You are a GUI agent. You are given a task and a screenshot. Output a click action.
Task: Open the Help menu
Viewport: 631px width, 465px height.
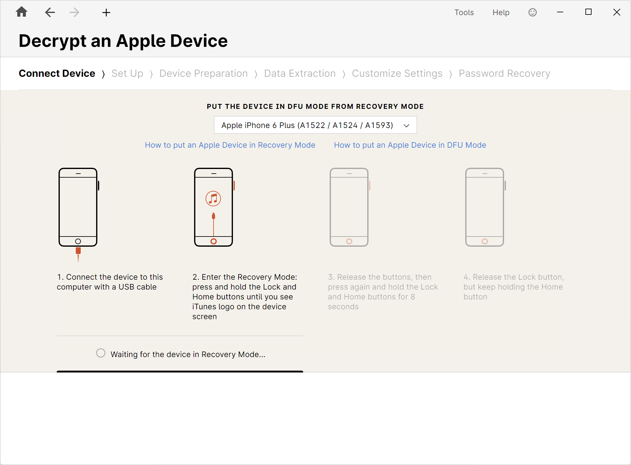tap(501, 12)
